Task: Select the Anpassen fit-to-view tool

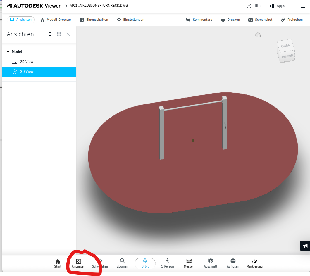Action: click(x=78, y=263)
